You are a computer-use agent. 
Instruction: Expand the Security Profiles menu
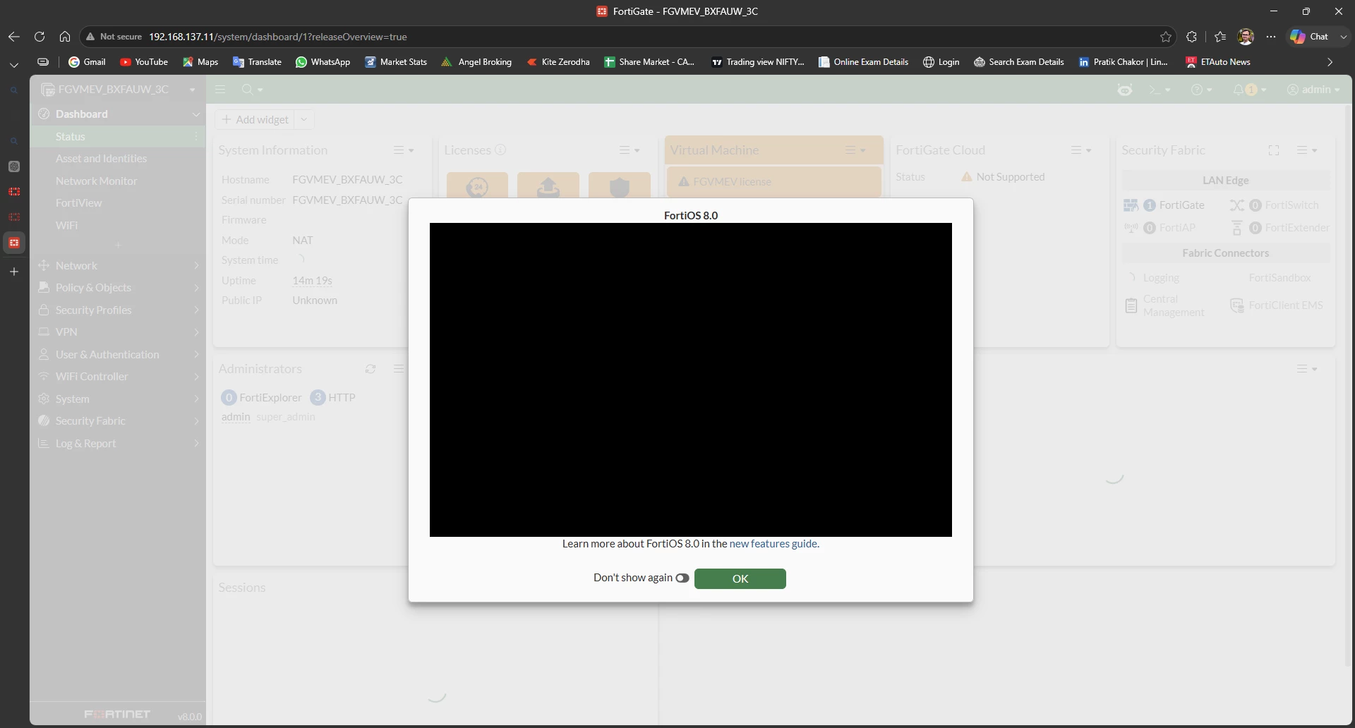pyautogui.click(x=118, y=310)
